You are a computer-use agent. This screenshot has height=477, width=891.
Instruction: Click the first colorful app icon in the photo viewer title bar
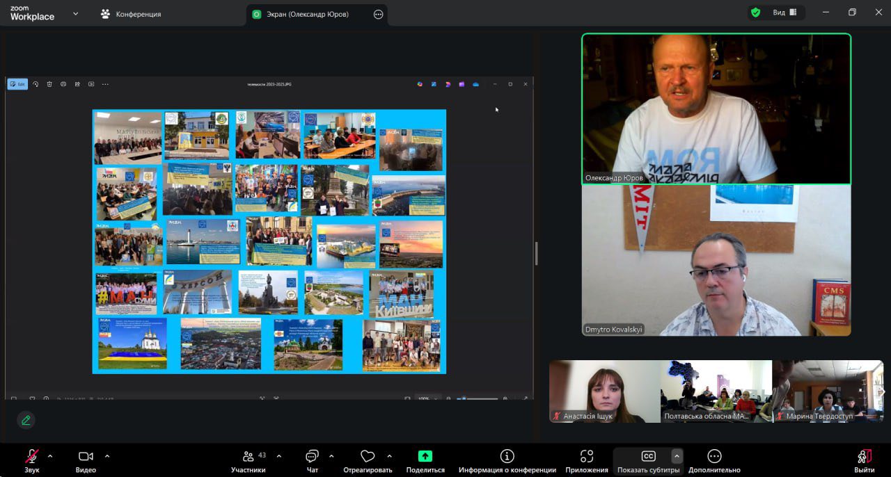[x=420, y=84]
